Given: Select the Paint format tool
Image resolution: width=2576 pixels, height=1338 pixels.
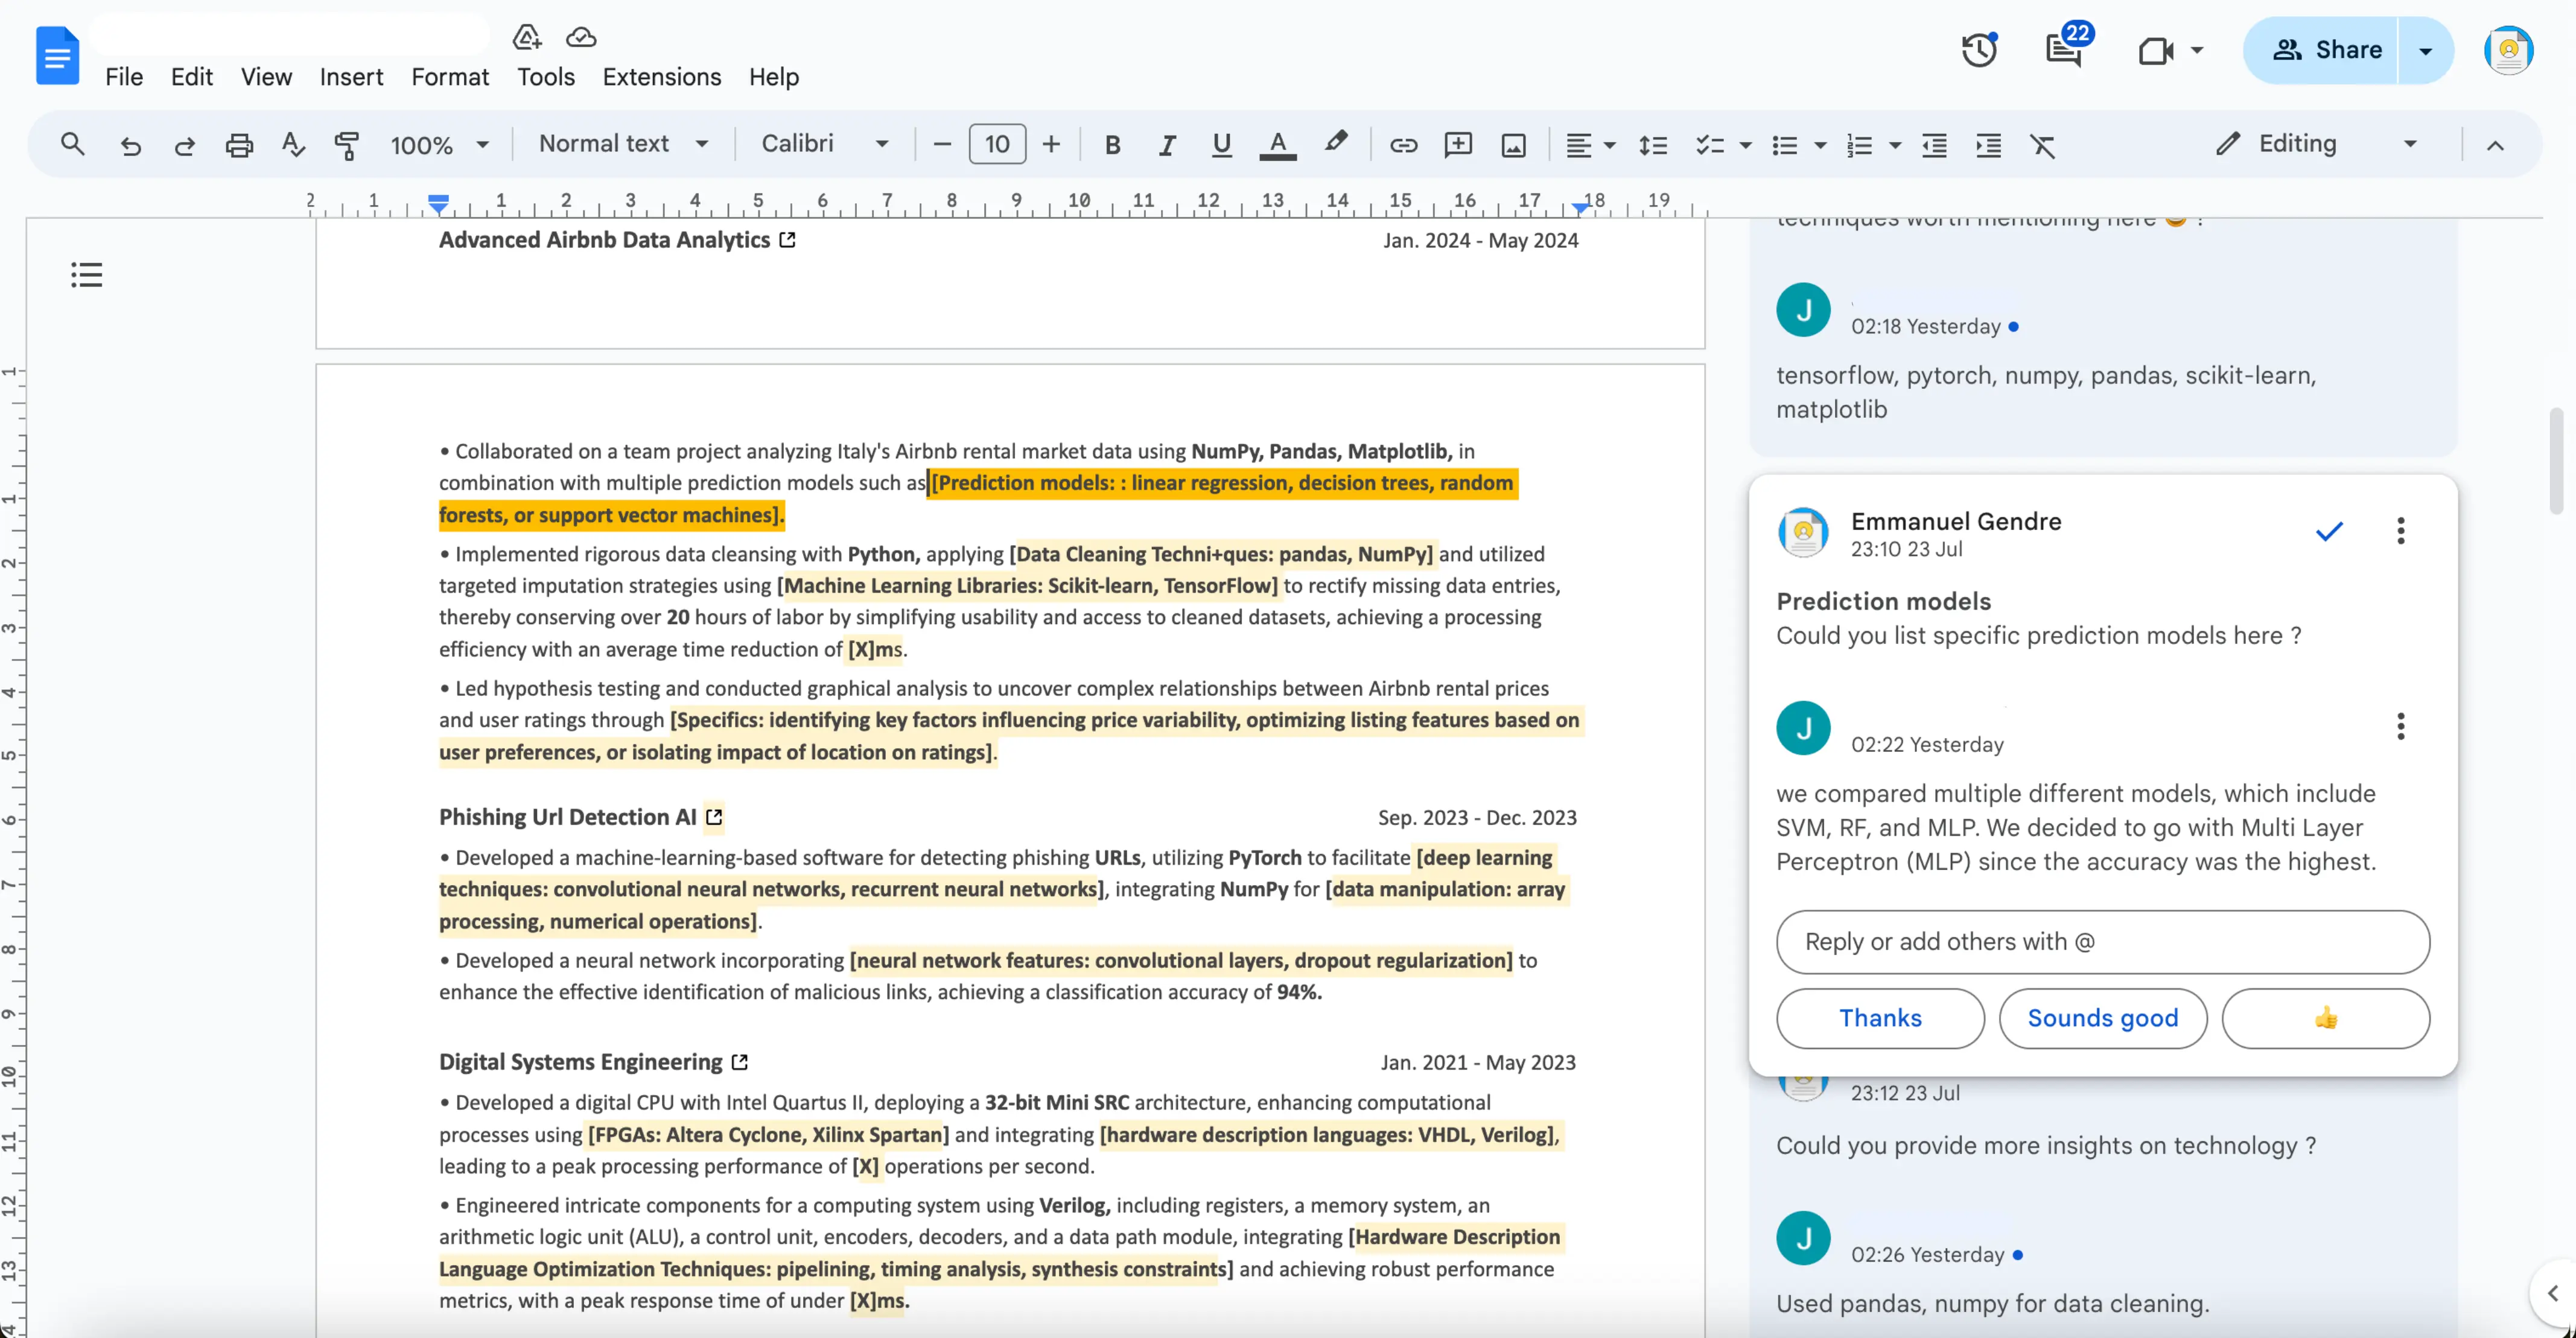Looking at the screenshot, I should (x=347, y=146).
